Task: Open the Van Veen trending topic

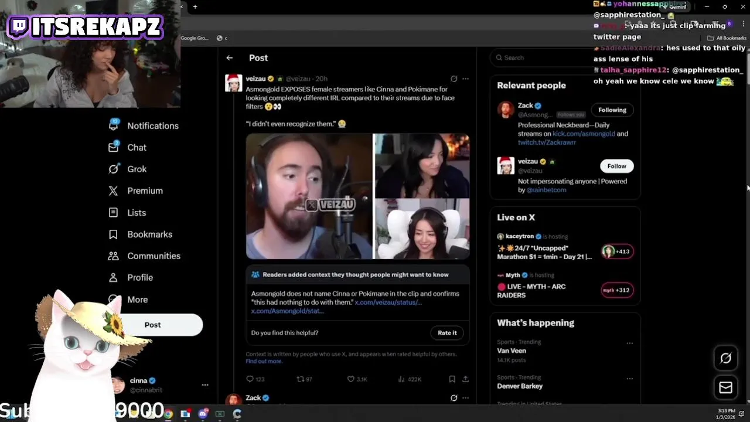Action: tap(512, 350)
